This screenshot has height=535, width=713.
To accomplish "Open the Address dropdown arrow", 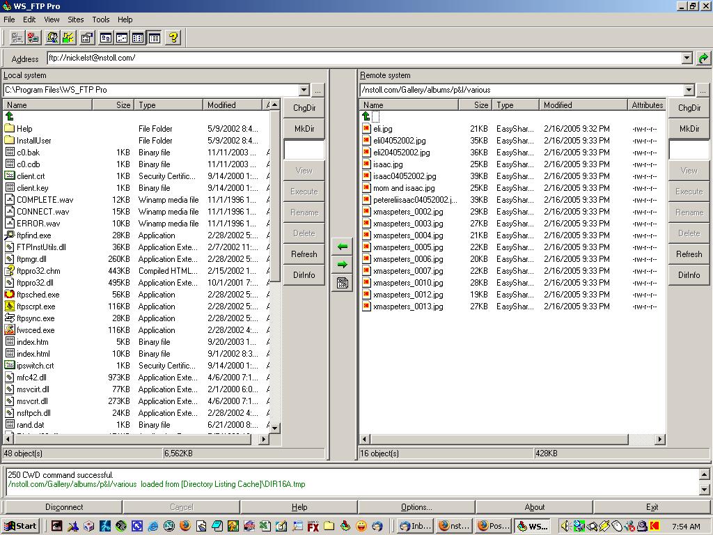I will [687, 59].
